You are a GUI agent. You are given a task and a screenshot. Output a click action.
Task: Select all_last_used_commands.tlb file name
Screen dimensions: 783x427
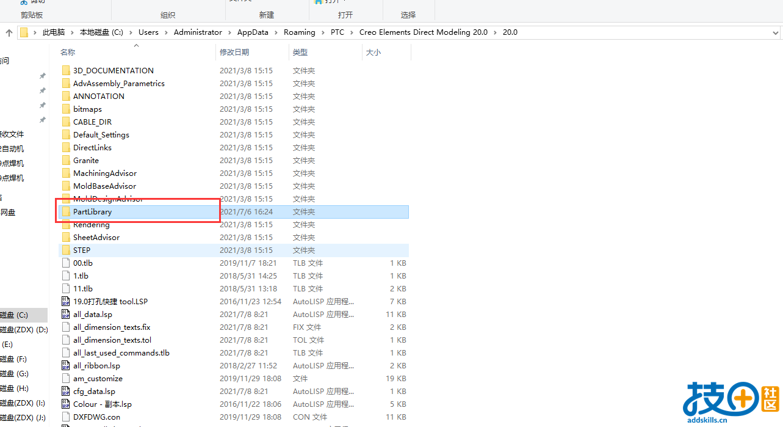(x=121, y=353)
